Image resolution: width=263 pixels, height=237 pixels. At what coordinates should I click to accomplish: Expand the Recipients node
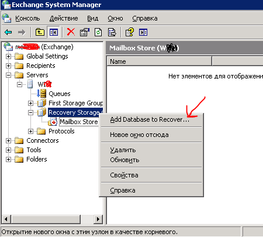coord(8,66)
